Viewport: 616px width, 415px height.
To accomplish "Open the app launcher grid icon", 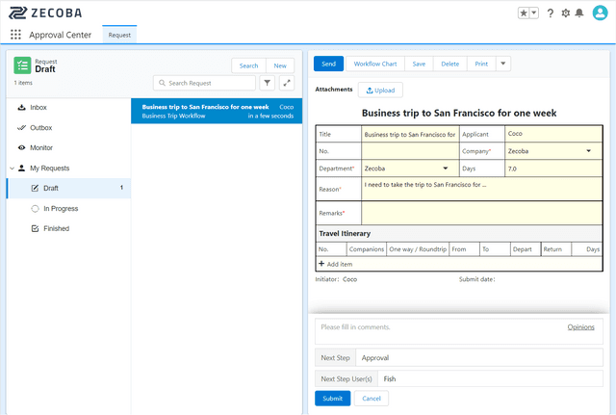I will click(x=15, y=35).
